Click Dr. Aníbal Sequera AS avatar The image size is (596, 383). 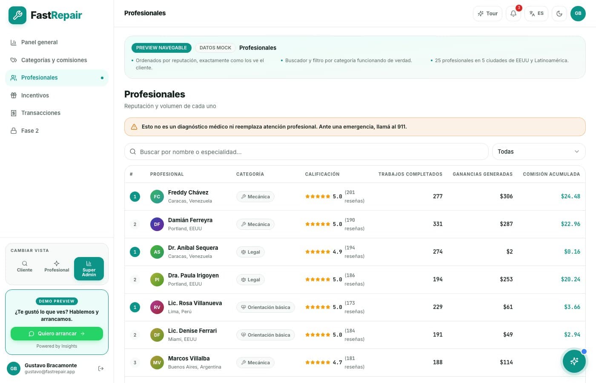(157, 252)
